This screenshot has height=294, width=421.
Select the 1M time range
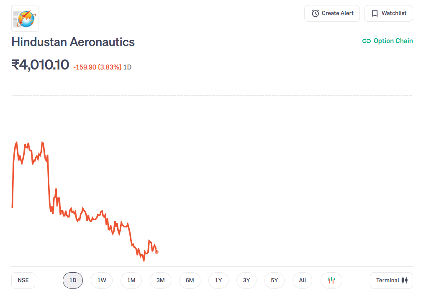[x=131, y=280]
